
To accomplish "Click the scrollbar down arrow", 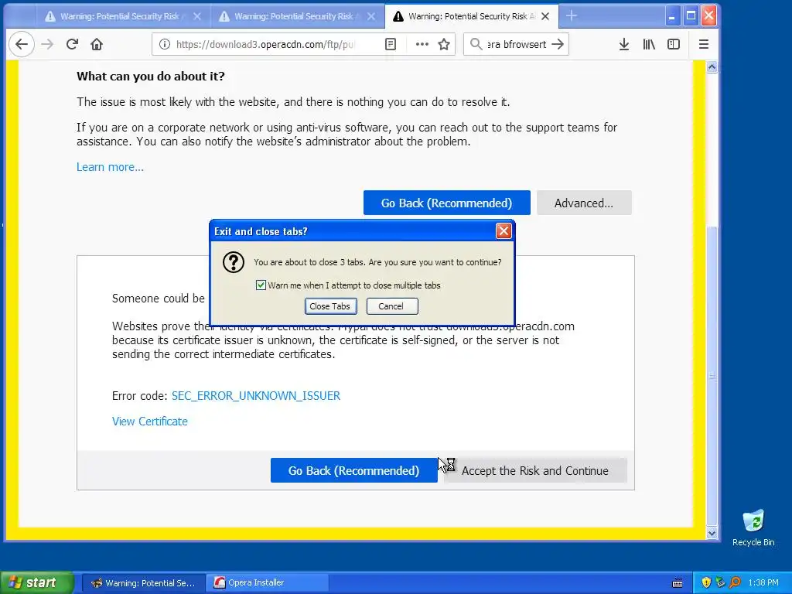I will coord(712,533).
